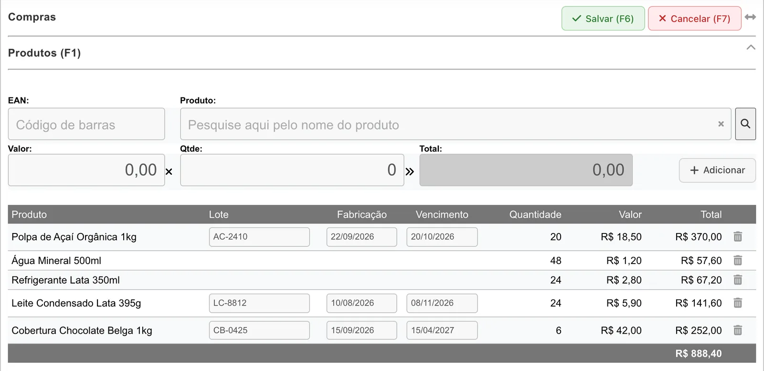Save the purchase with Salvar (F6)
764x371 pixels.
[603, 19]
